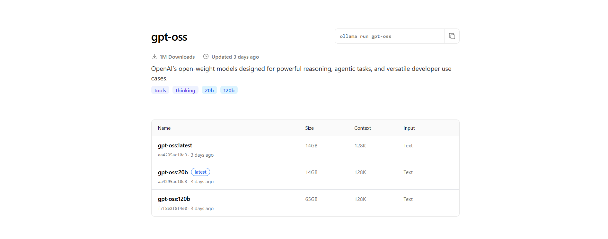Click the Updated 3 days ago text
Viewport: 608px width, 239px height.
tap(235, 57)
